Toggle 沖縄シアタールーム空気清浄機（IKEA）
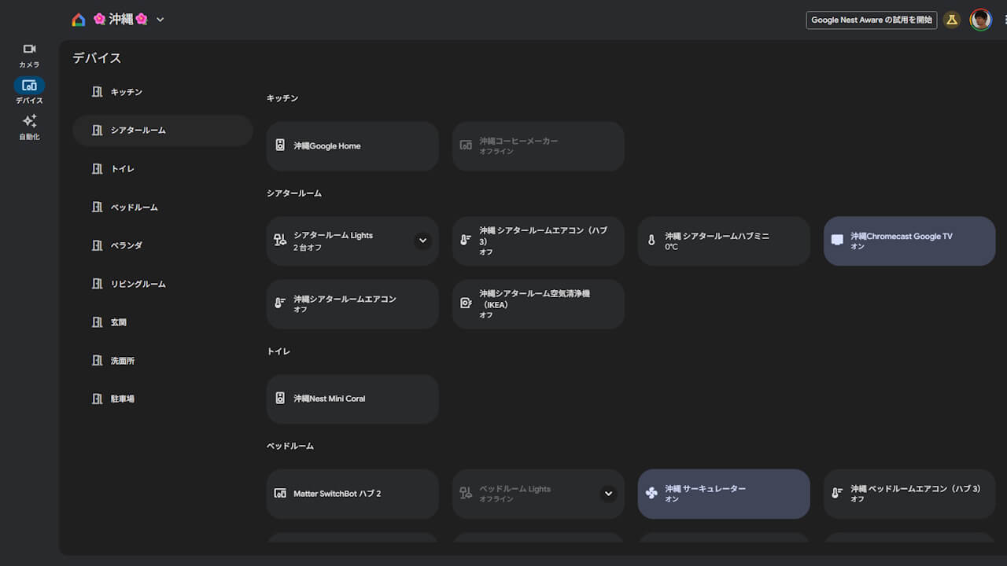The height and width of the screenshot is (566, 1007). (x=538, y=304)
